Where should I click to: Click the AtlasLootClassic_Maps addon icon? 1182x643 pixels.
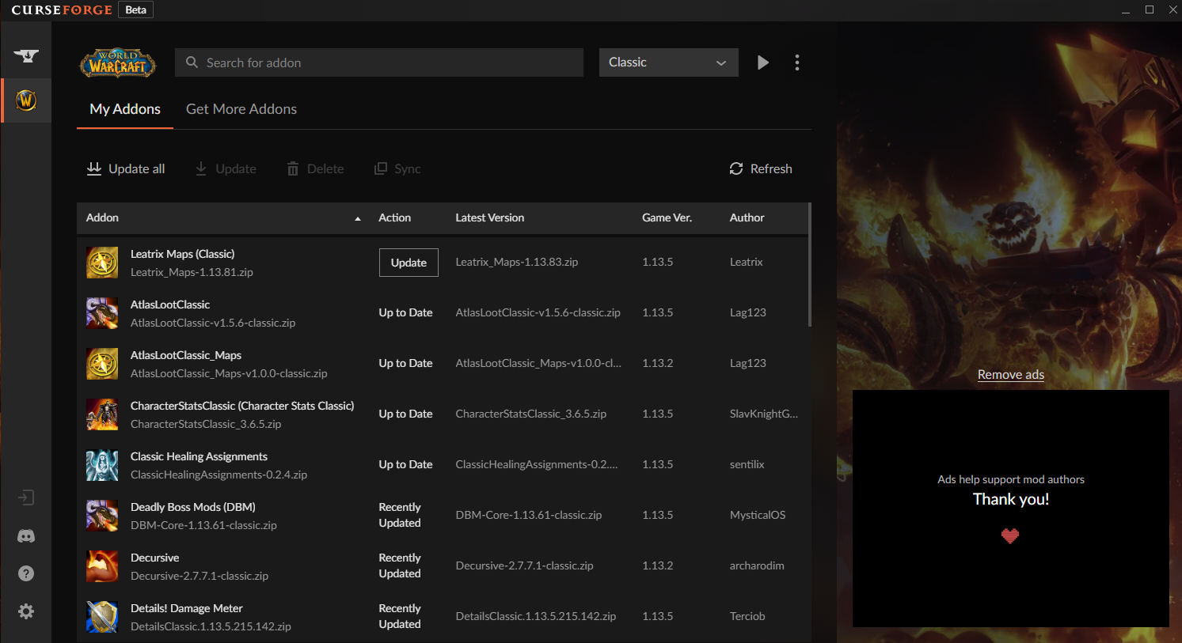point(102,364)
